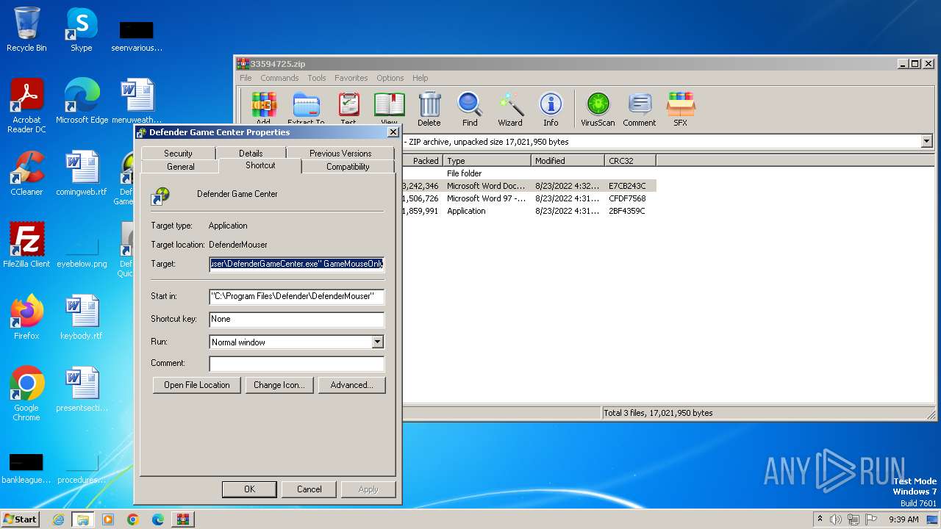Click into the Start in field
Screen dimensions: 941x529
pyautogui.click(x=296, y=296)
